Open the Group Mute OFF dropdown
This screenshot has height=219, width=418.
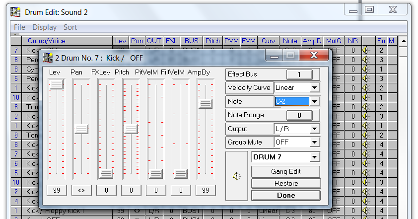coord(314,143)
